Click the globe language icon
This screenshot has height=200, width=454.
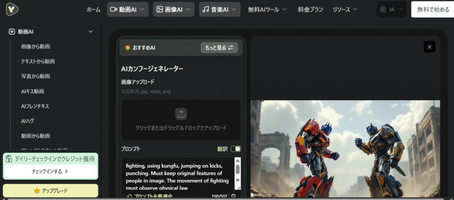pyautogui.click(x=383, y=10)
